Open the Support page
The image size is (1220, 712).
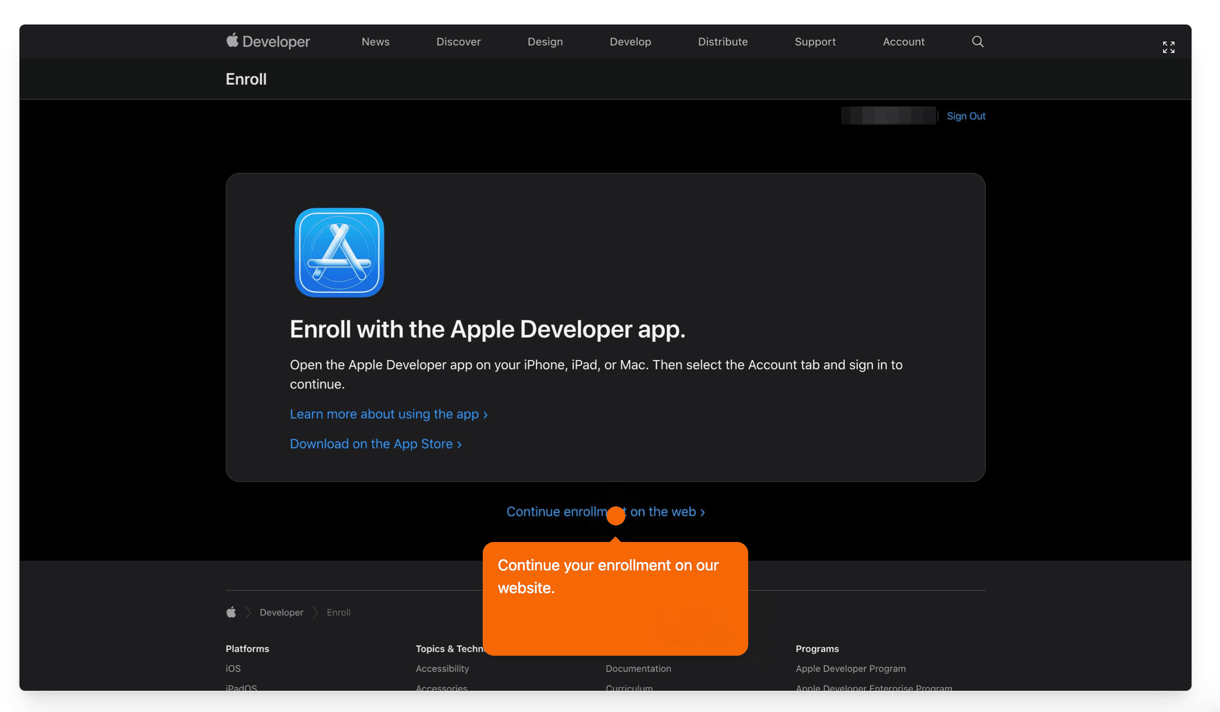pyautogui.click(x=815, y=41)
